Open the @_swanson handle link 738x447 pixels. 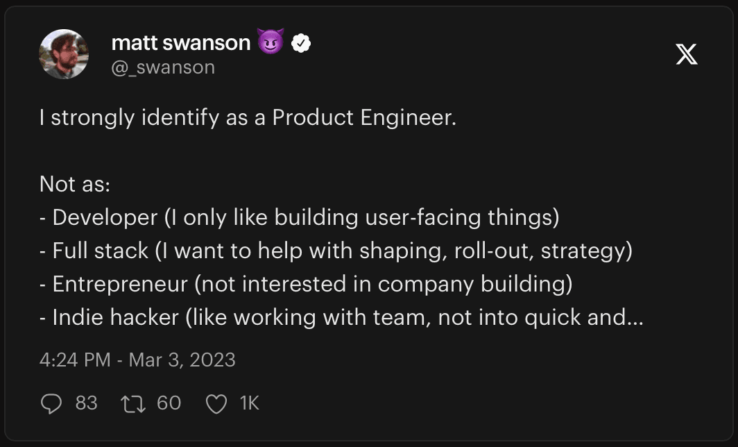tap(163, 67)
